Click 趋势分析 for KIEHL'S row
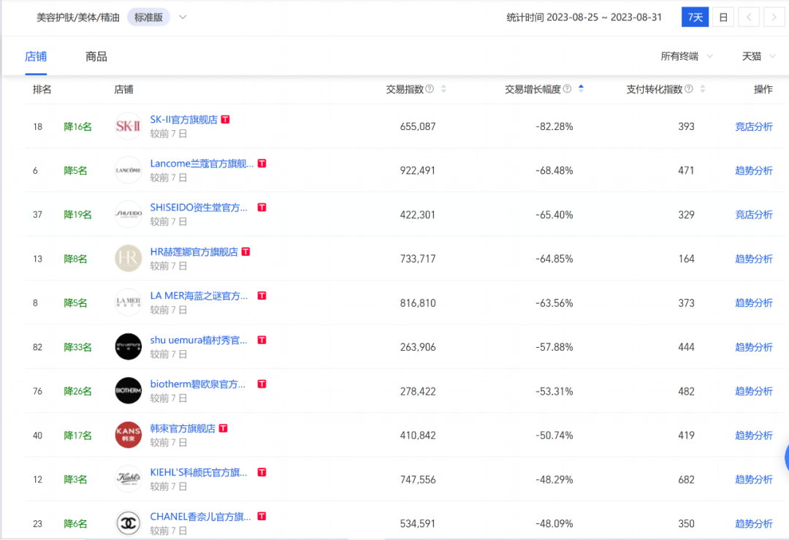 (754, 479)
